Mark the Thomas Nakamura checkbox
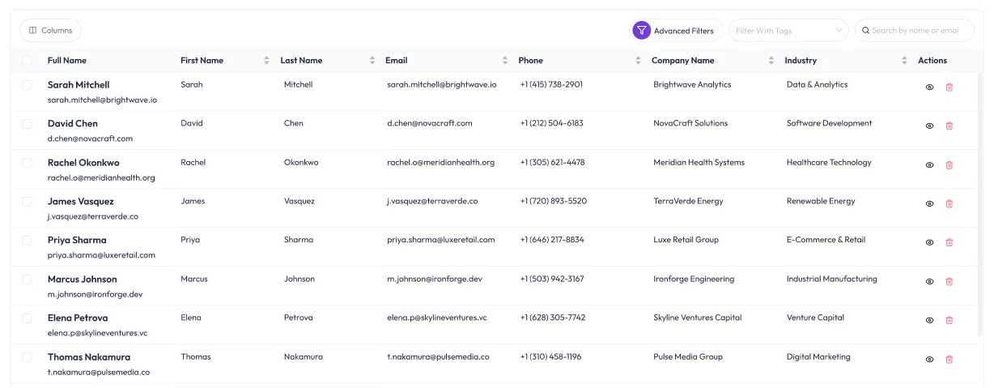The height and width of the screenshot is (388, 994). (27, 357)
